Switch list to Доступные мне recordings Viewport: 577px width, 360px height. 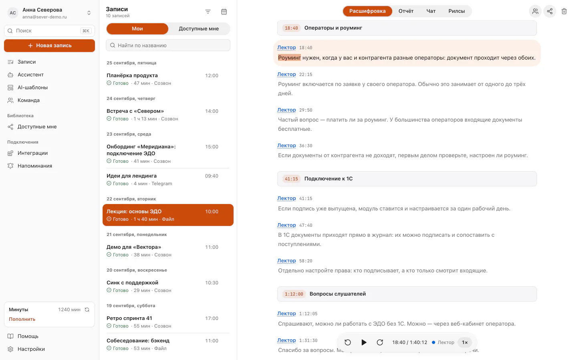pyautogui.click(x=199, y=29)
